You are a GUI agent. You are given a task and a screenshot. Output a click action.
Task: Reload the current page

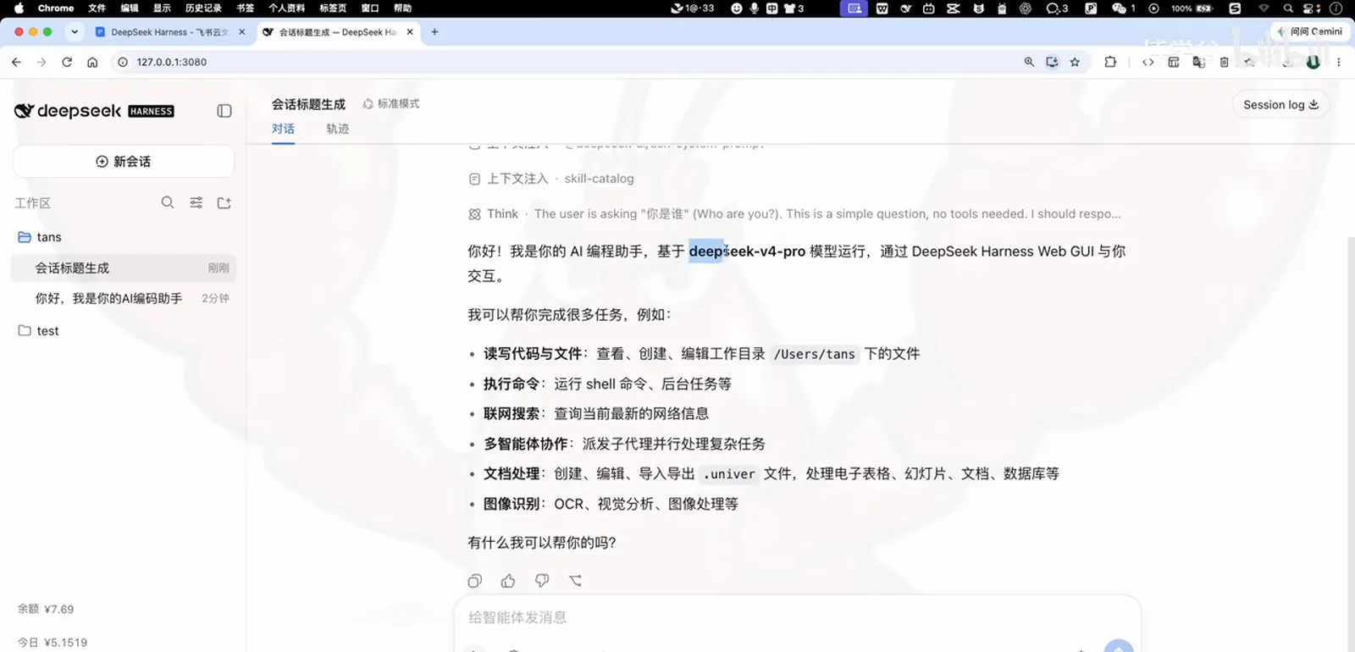[x=67, y=62]
